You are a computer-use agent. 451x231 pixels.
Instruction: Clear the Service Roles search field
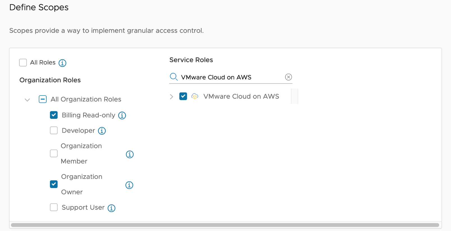289,77
